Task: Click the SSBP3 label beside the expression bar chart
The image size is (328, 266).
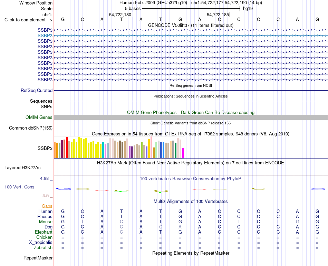Action: click(45, 148)
